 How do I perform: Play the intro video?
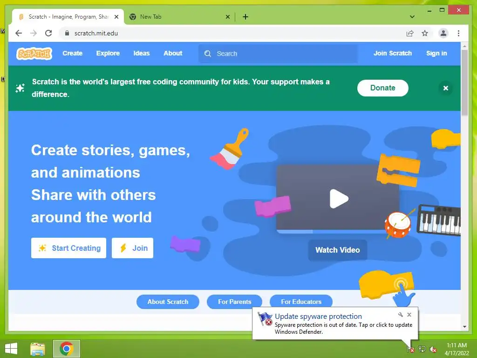pos(339,199)
